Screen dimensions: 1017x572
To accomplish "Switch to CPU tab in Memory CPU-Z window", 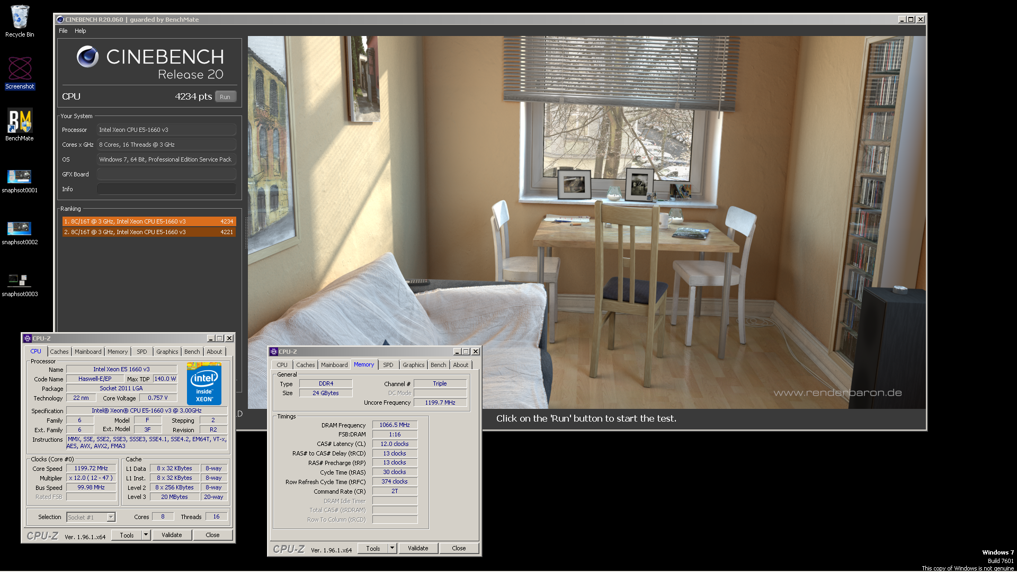I will pyautogui.click(x=282, y=365).
